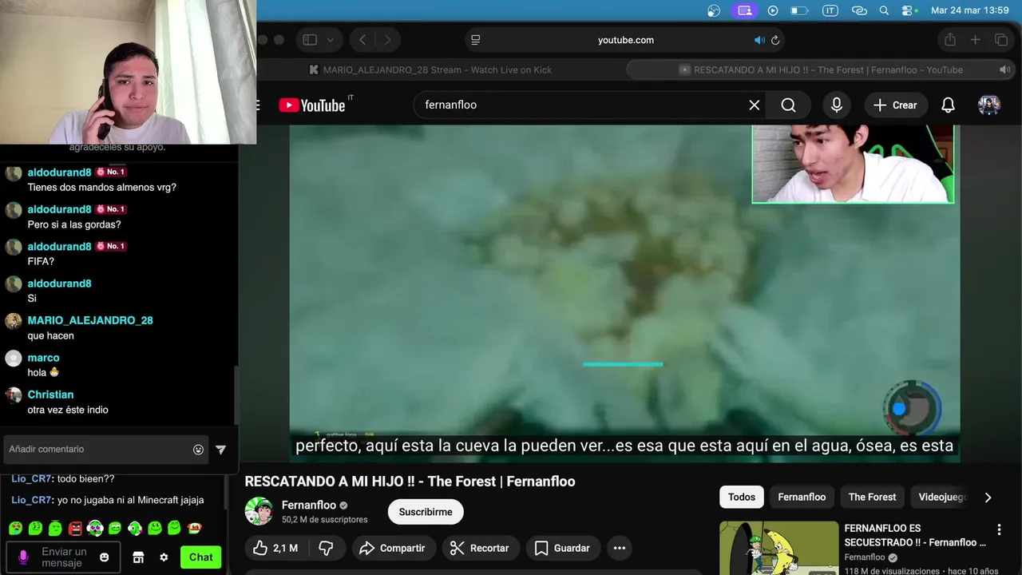1022x575 pixels.
Task: Click the purple screen sharing menu icon
Action: pos(744,10)
